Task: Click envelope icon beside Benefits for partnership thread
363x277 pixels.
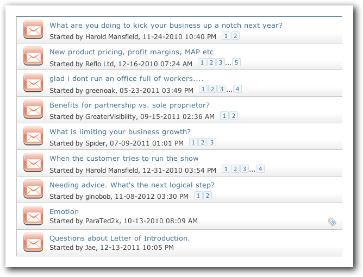Action: point(33,109)
